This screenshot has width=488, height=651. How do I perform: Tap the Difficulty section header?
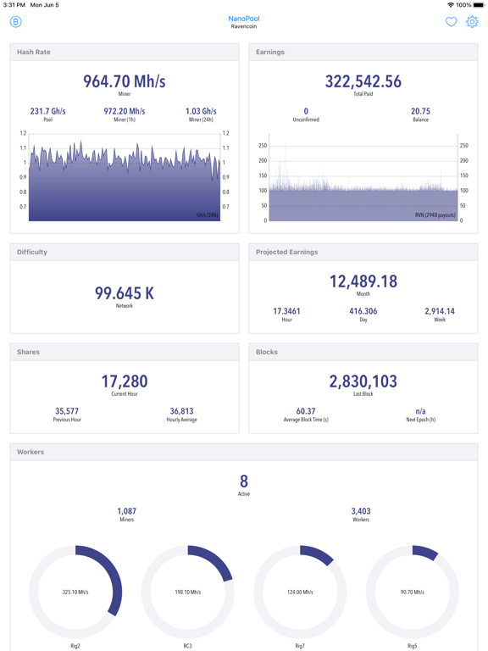[x=125, y=252]
